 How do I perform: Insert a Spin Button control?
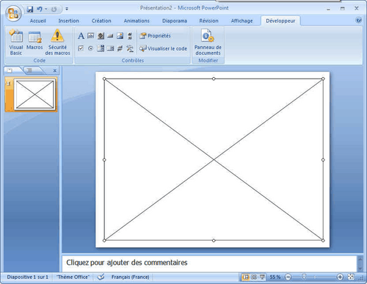(x=101, y=36)
